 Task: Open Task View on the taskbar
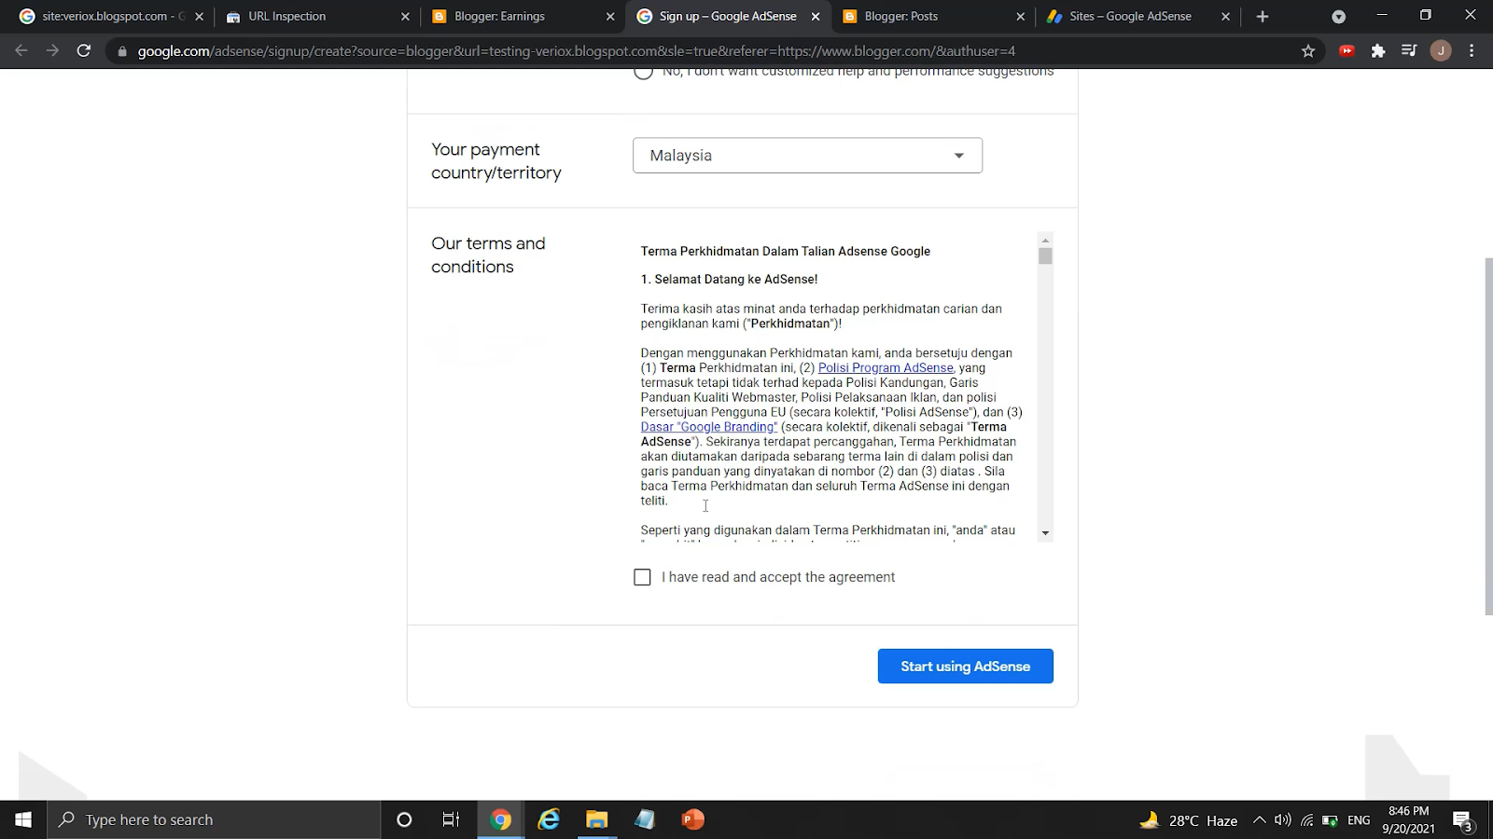pos(451,819)
